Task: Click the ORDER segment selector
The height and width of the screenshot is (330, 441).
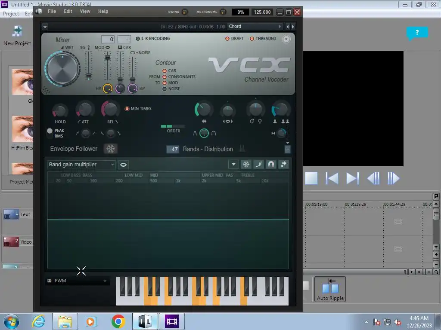Action: [x=173, y=126]
